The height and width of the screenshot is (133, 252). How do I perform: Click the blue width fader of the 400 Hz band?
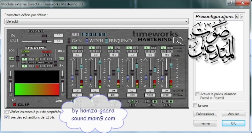pyautogui.click(x=109, y=78)
